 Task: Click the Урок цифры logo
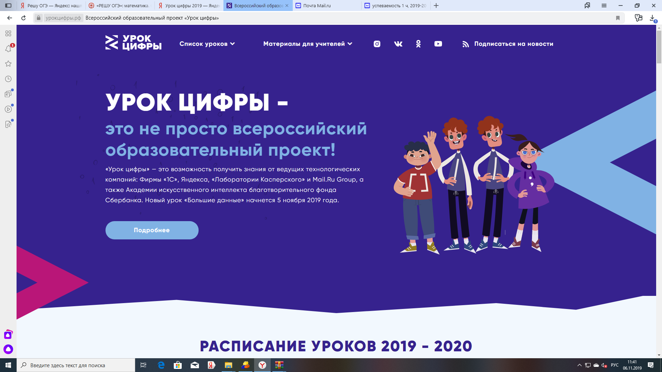tap(133, 42)
